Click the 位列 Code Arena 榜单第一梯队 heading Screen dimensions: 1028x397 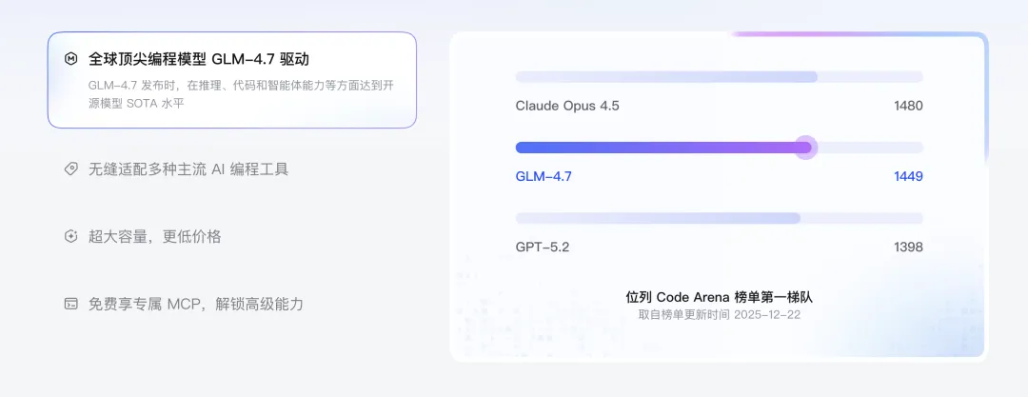tap(719, 297)
